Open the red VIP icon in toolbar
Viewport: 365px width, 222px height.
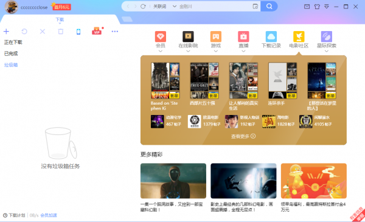(97, 31)
